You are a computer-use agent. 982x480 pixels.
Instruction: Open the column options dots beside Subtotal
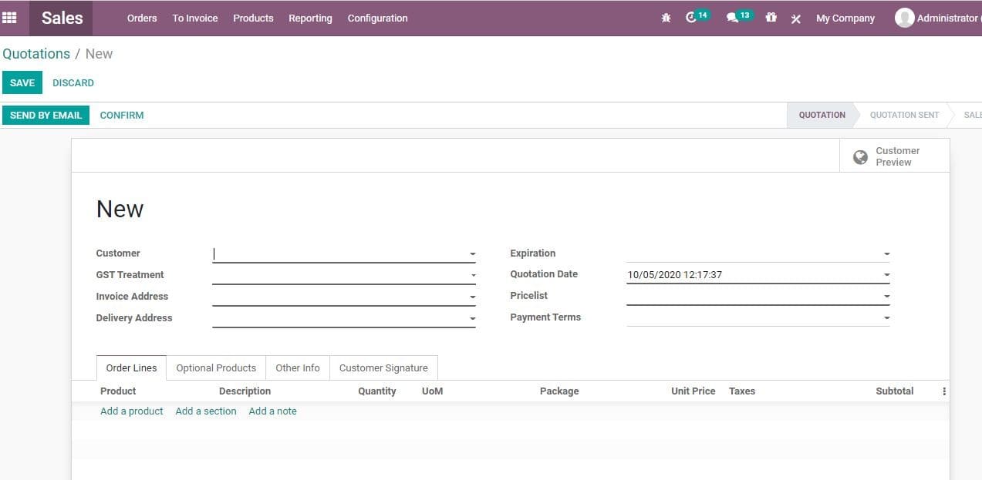tap(943, 391)
